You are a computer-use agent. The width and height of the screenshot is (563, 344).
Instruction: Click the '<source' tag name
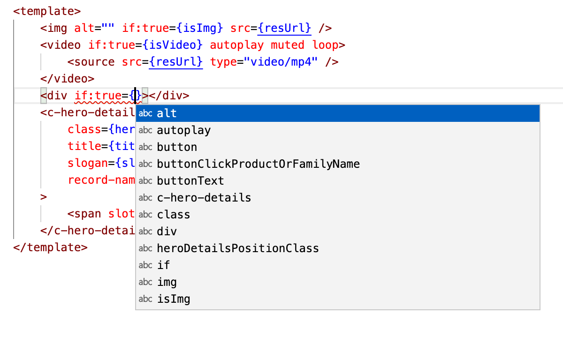(91, 62)
